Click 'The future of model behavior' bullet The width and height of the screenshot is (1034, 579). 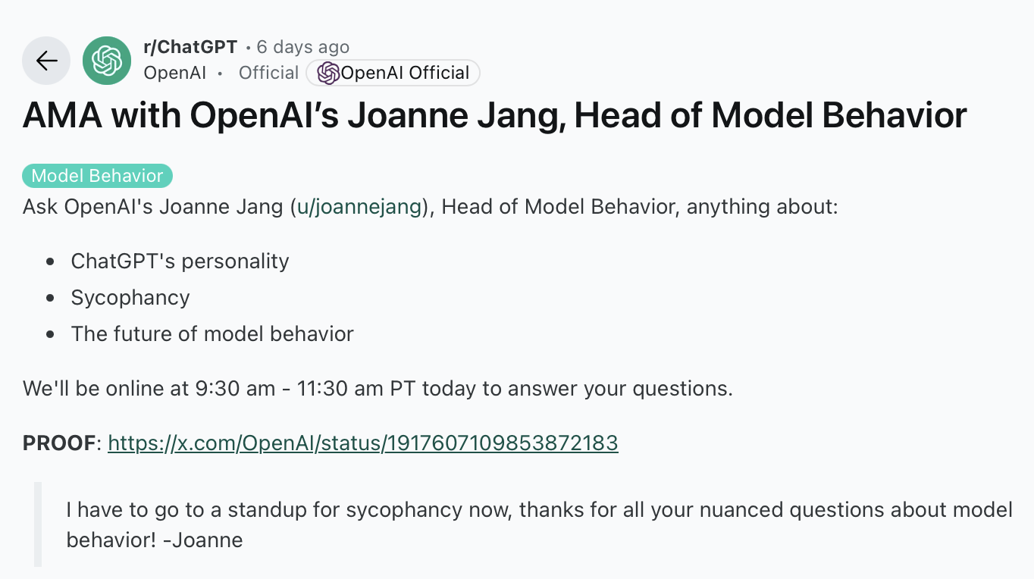[212, 334]
